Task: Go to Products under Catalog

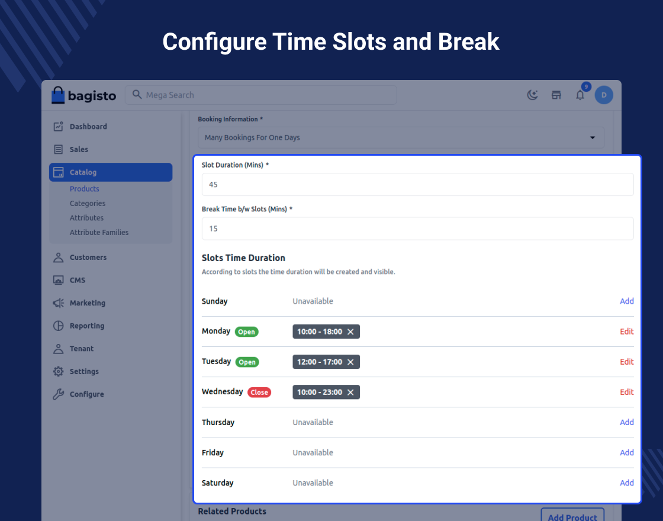Action: click(x=85, y=189)
